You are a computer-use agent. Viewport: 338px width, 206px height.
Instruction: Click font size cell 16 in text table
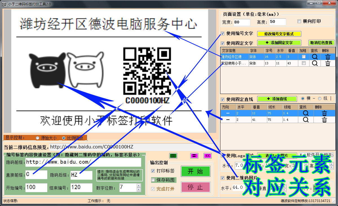coord(270,57)
